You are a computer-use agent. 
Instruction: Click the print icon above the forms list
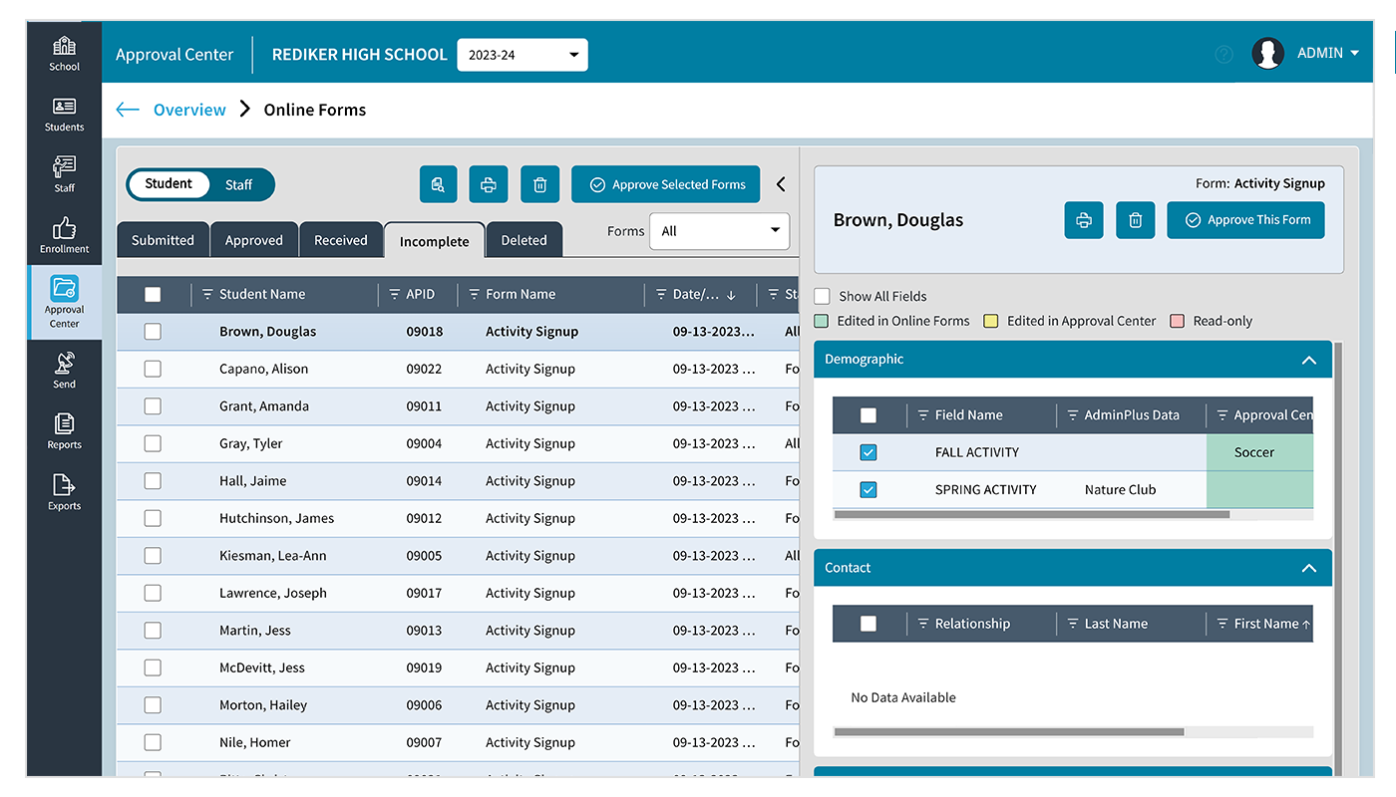click(488, 184)
